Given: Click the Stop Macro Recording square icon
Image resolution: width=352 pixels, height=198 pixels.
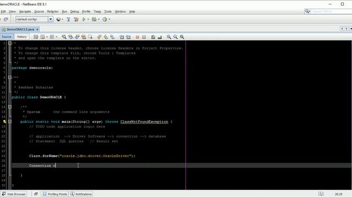Looking at the screenshot, I should 144,37.
